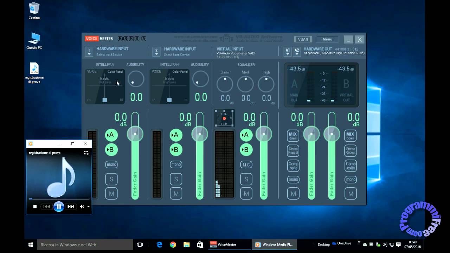Image resolution: width=450 pixels, height=253 pixels.
Task: Skip to previous track in Media Player
Action: 46,207
